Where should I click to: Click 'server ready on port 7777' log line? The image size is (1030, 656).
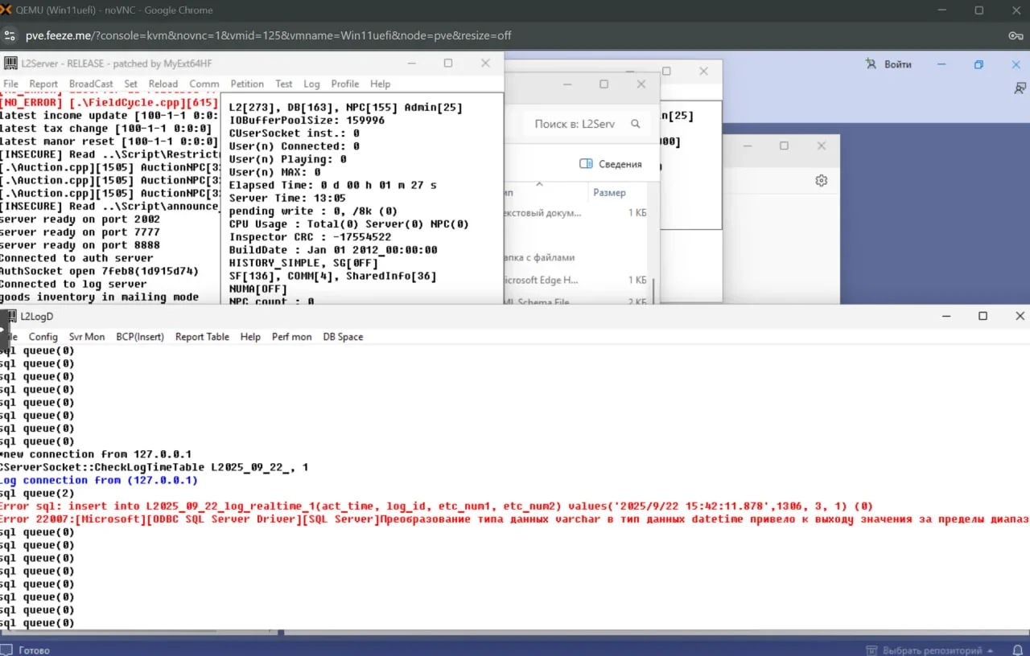point(80,232)
